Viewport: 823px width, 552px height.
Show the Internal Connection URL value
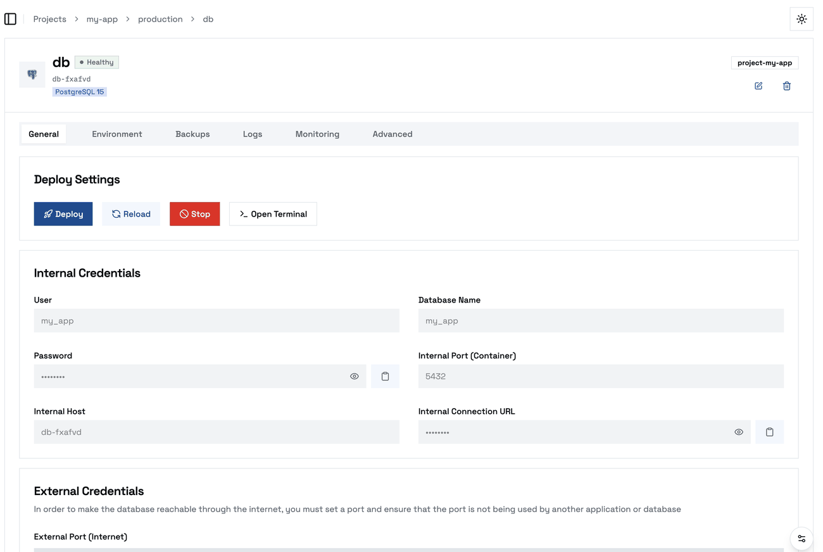click(739, 432)
